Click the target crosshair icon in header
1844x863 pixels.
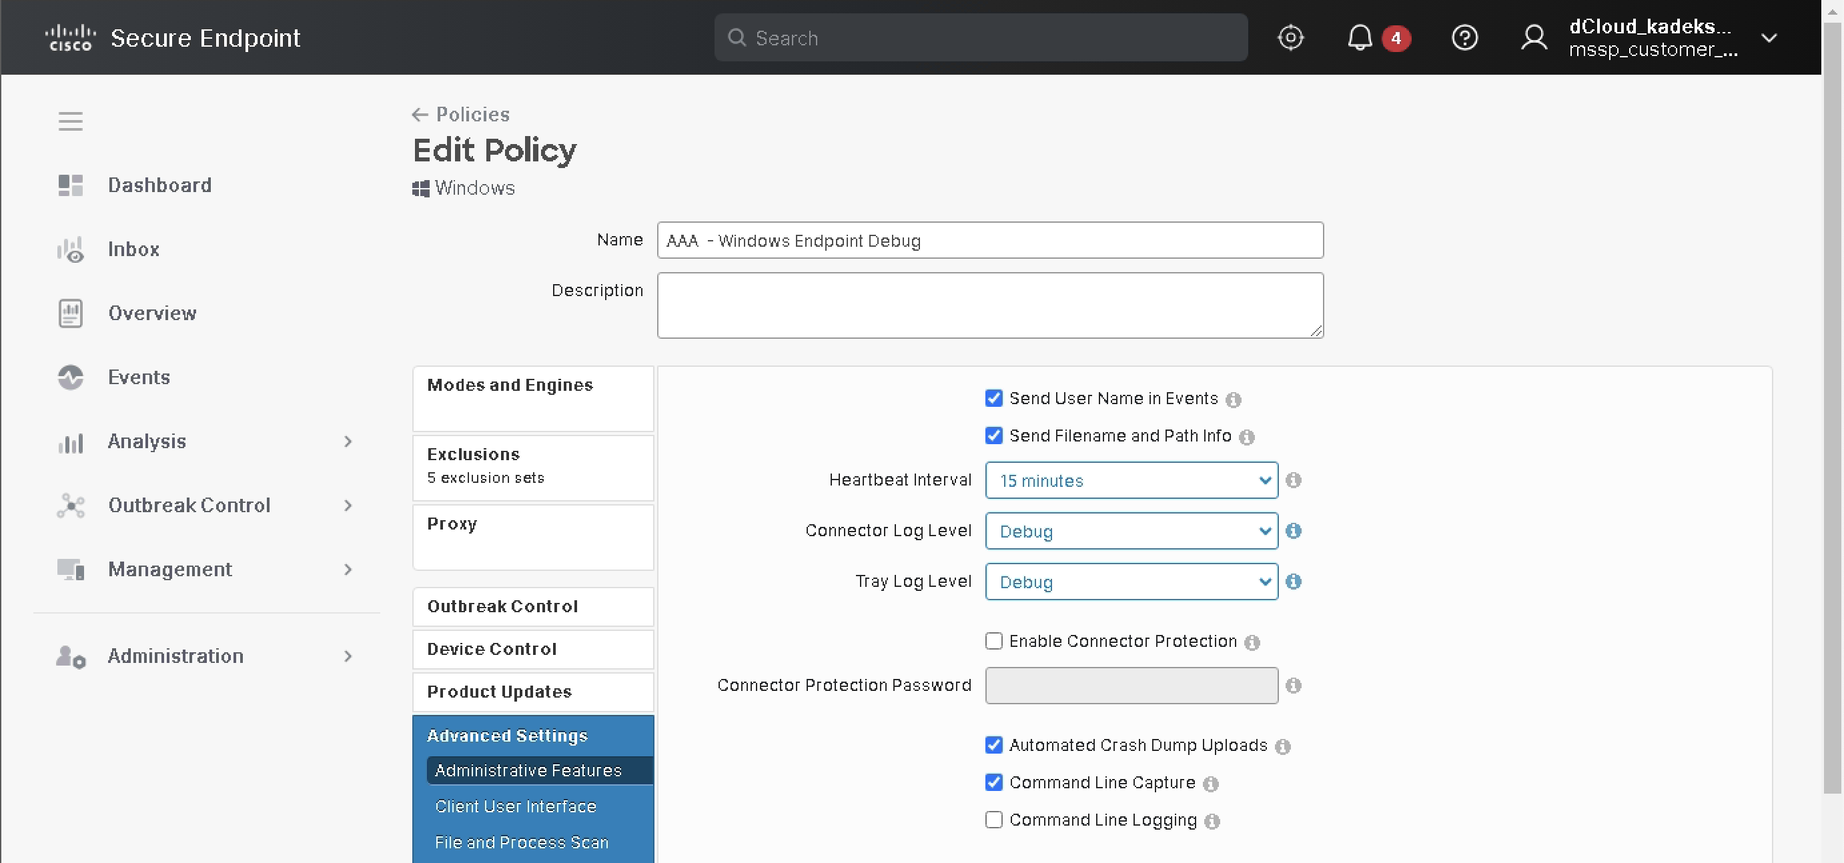pyautogui.click(x=1290, y=38)
